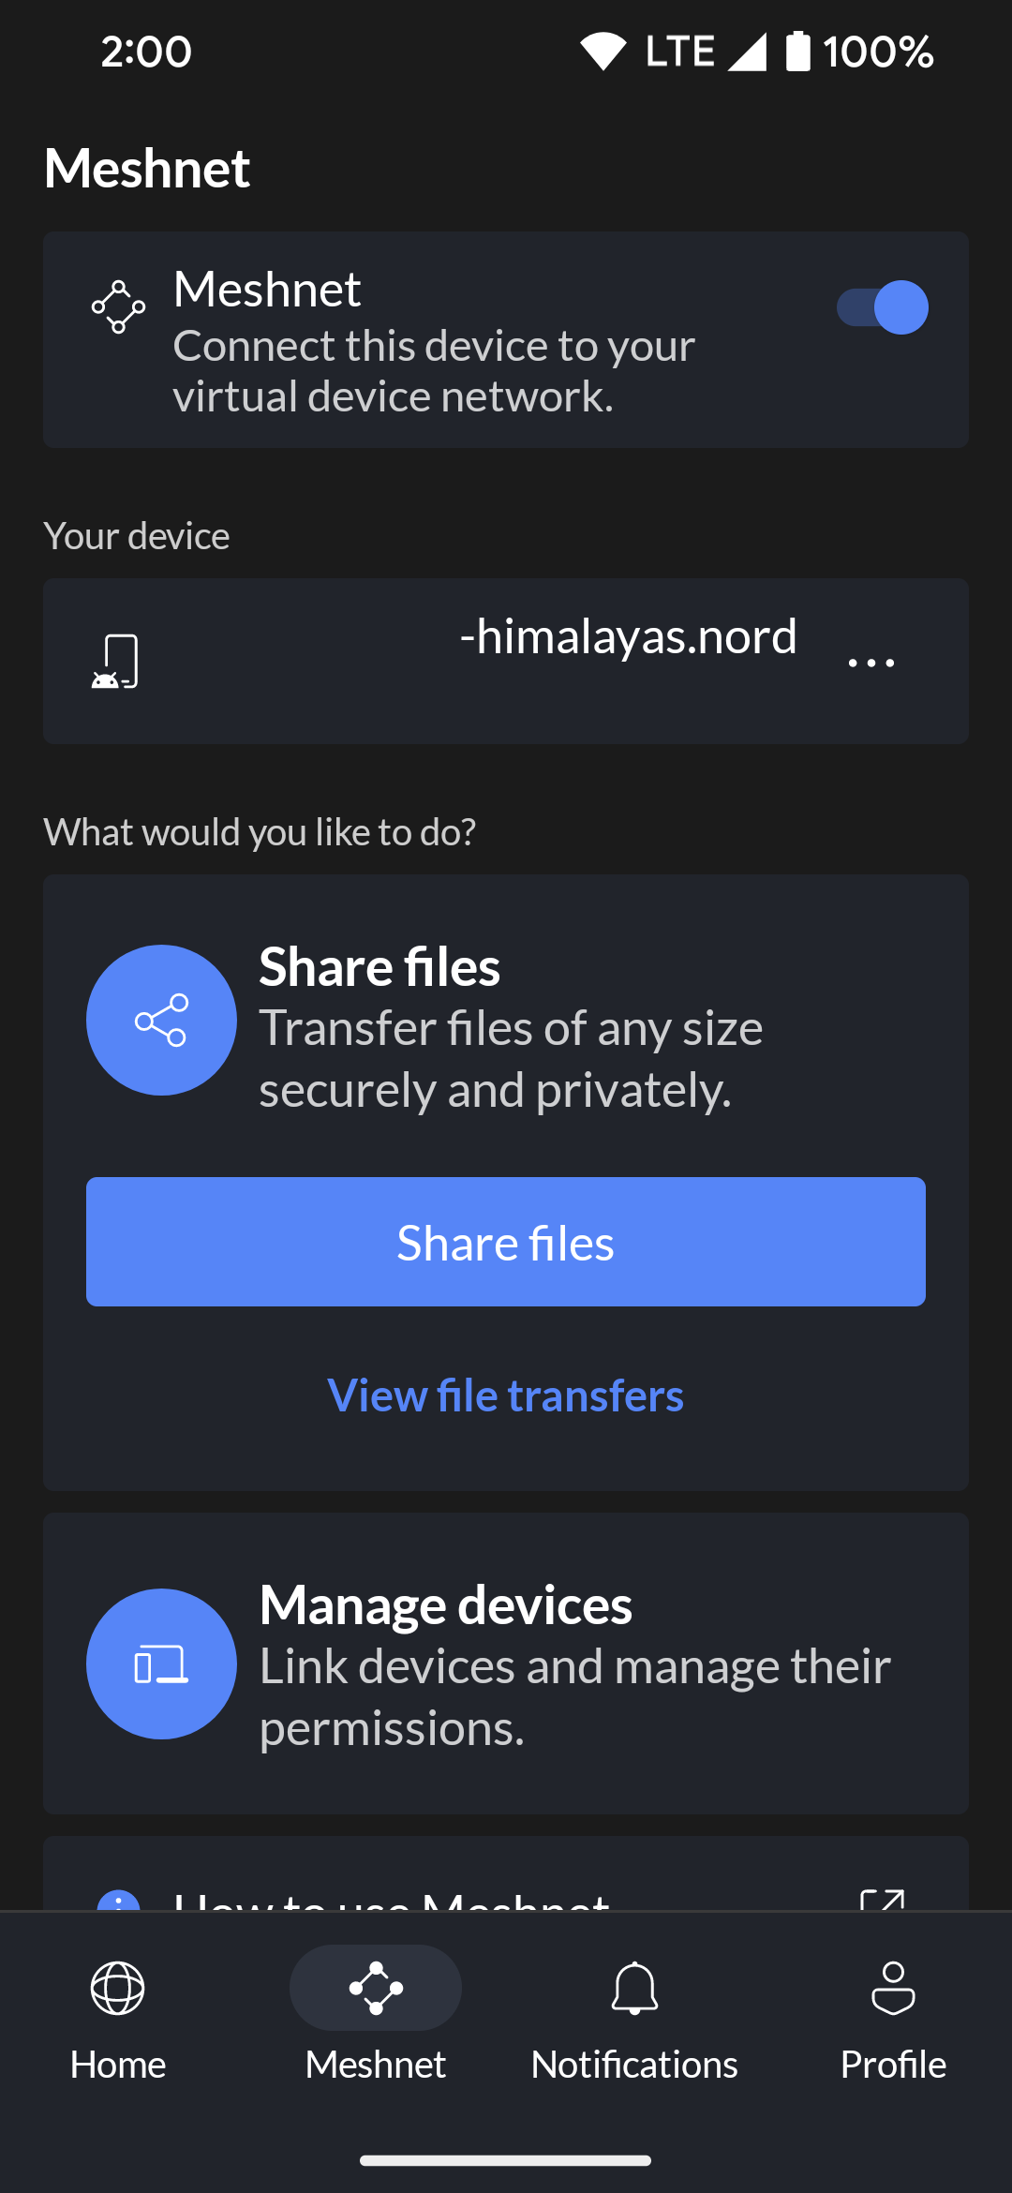Tap the Meshnet nodes icon in top card
1012x2193 pixels.
[118, 306]
